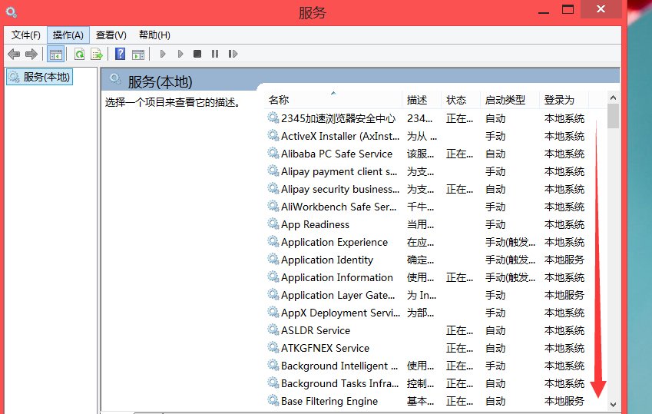This screenshot has width=652, height=414.
Task: Click the Forward arrow toolbar icon
Action: click(x=31, y=54)
